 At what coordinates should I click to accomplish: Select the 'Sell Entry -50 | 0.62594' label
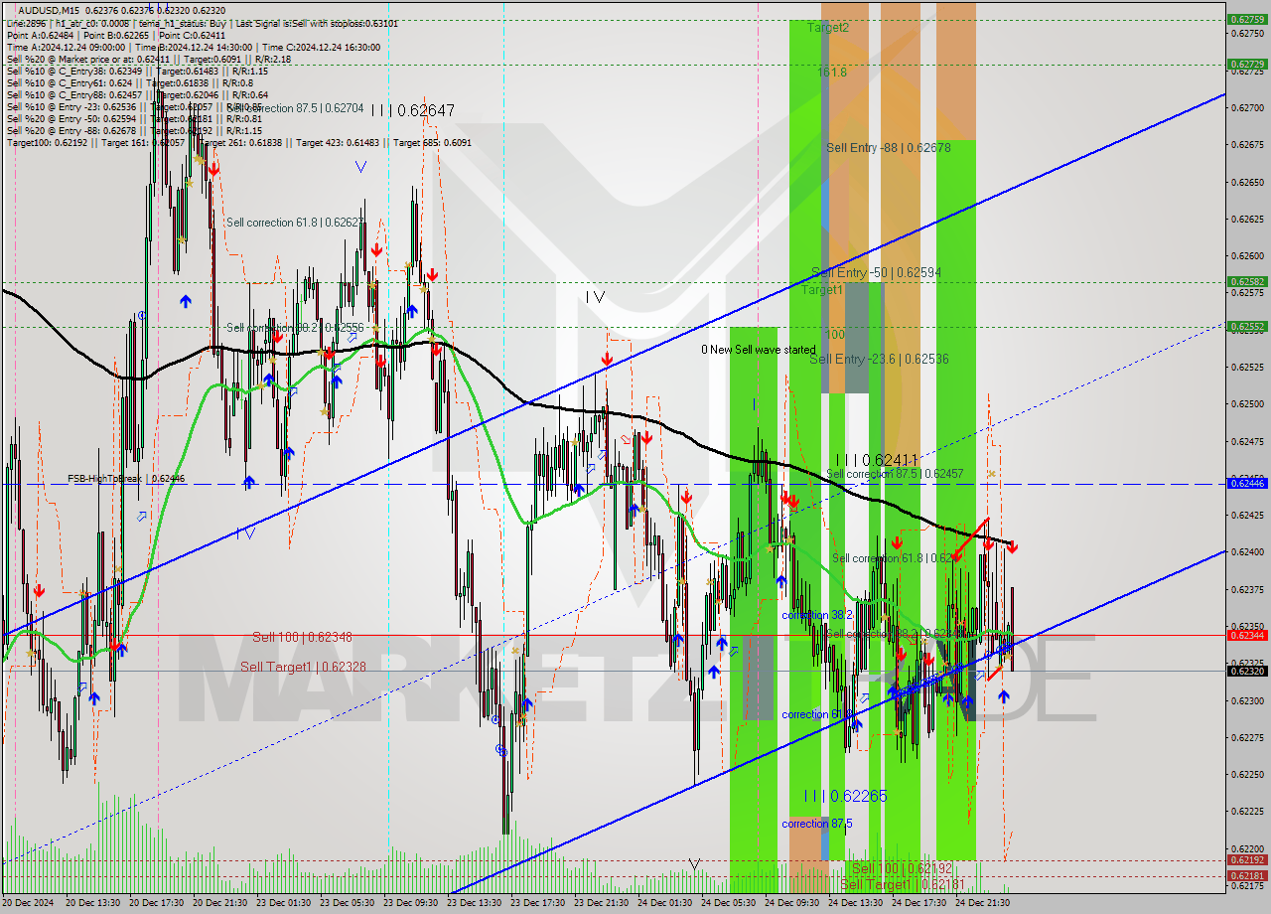coord(876,271)
